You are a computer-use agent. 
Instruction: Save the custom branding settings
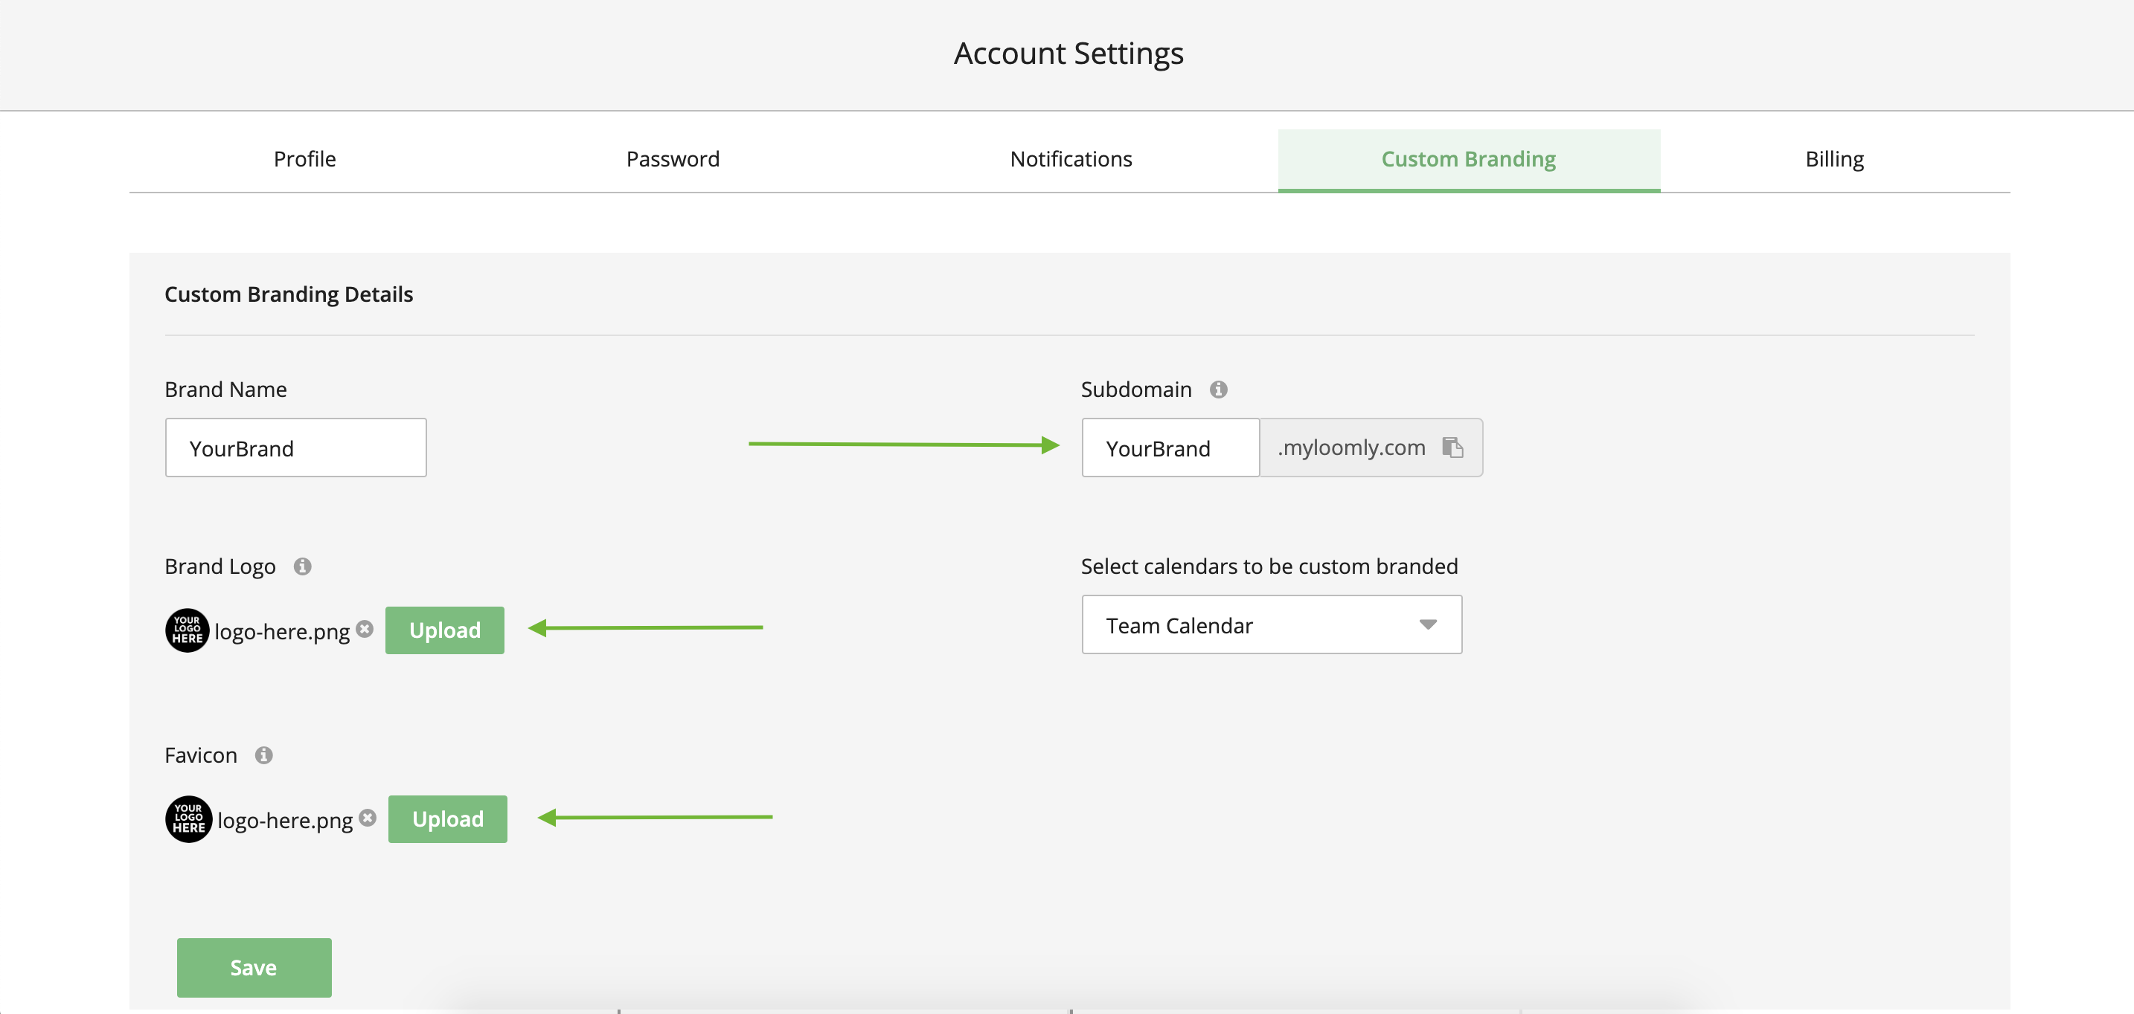254,967
